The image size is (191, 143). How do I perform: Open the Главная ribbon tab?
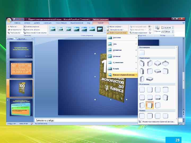pyautogui.click(x=17, y=23)
